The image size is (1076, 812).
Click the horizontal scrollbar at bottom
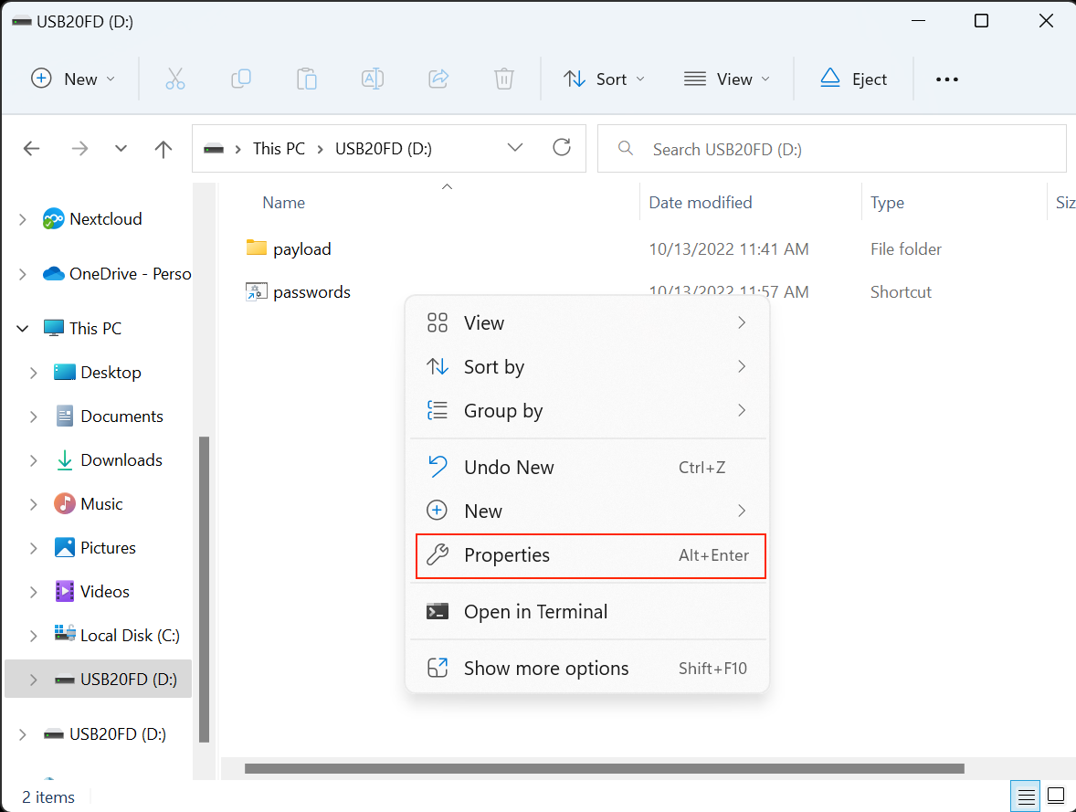(x=603, y=769)
